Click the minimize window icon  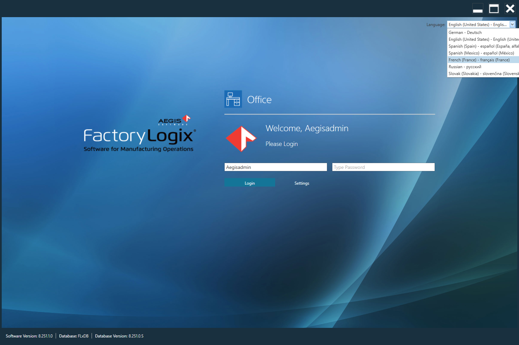click(x=477, y=8)
